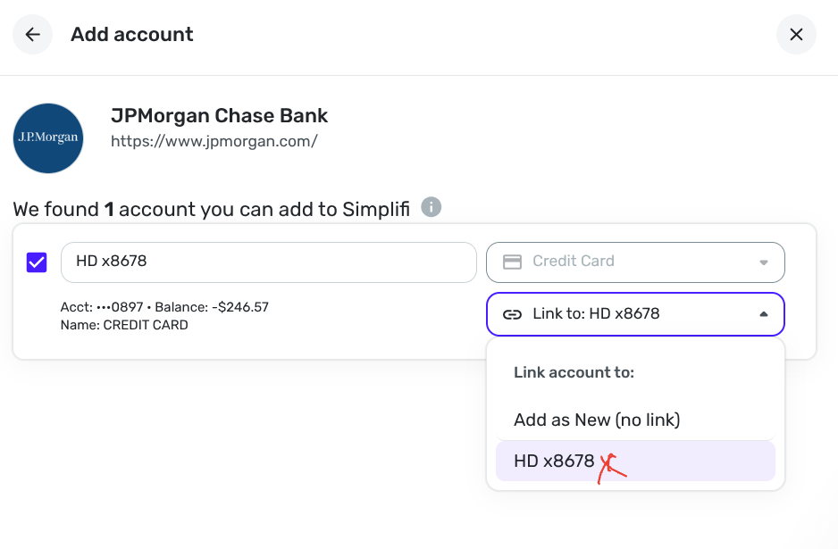Click the back arrow button

(32, 35)
